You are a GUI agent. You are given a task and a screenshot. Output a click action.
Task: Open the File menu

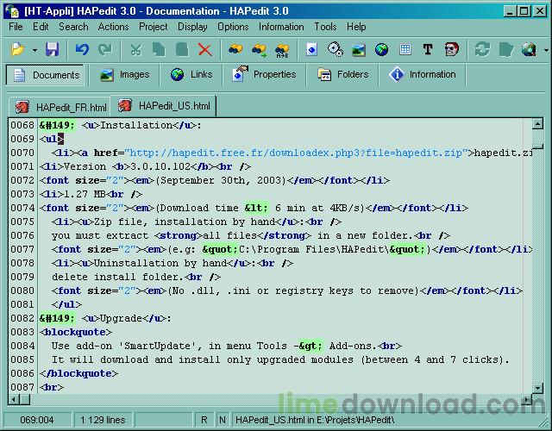[x=16, y=27]
